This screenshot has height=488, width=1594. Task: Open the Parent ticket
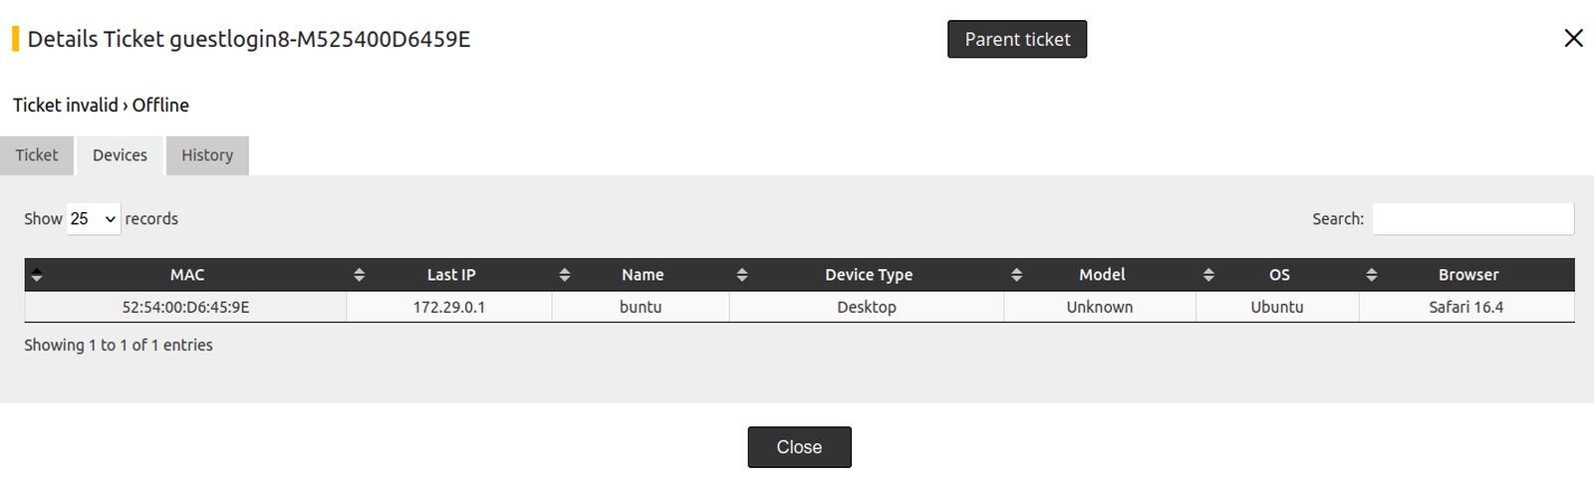click(1016, 40)
